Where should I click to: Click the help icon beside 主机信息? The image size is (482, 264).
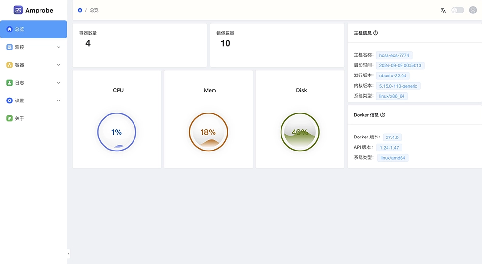pyautogui.click(x=375, y=33)
